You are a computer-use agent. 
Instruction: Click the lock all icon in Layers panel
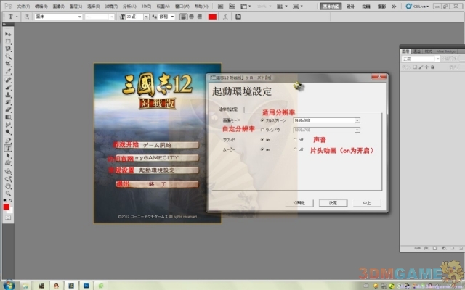coord(433,67)
